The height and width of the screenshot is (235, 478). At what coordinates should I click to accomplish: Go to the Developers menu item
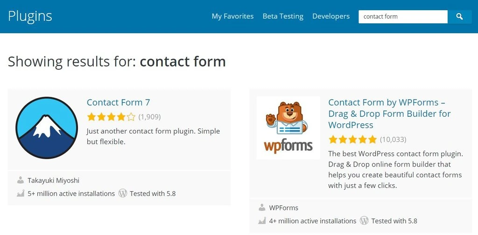coord(331,16)
